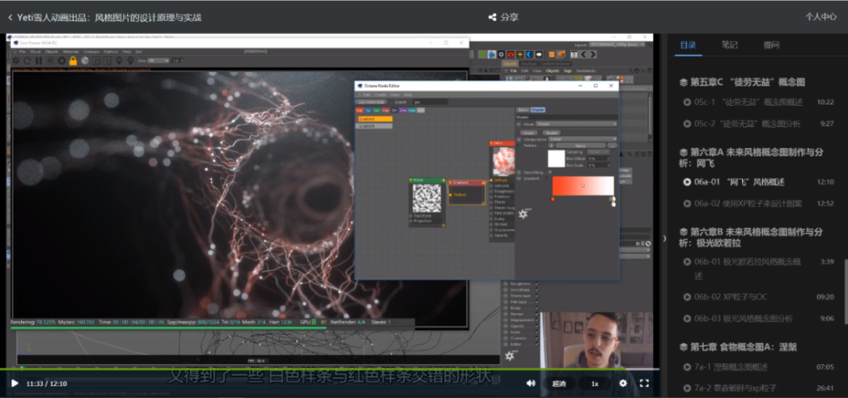Toggle the Opacity channel checkbox
The width and height of the screenshot is (848, 398).
tap(537, 326)
